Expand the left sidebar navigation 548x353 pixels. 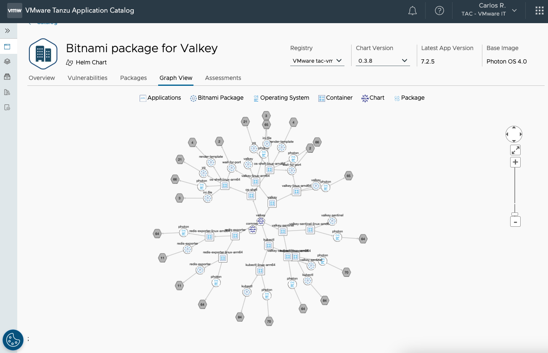7,31
